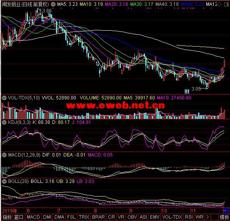The height and width of the screenshot is (221, 230).
Task: Click the 3.86 high price label
Action: tap(47, 11)
